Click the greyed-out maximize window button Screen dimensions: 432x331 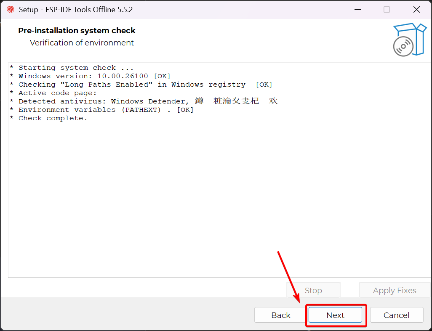click(387, 9)
